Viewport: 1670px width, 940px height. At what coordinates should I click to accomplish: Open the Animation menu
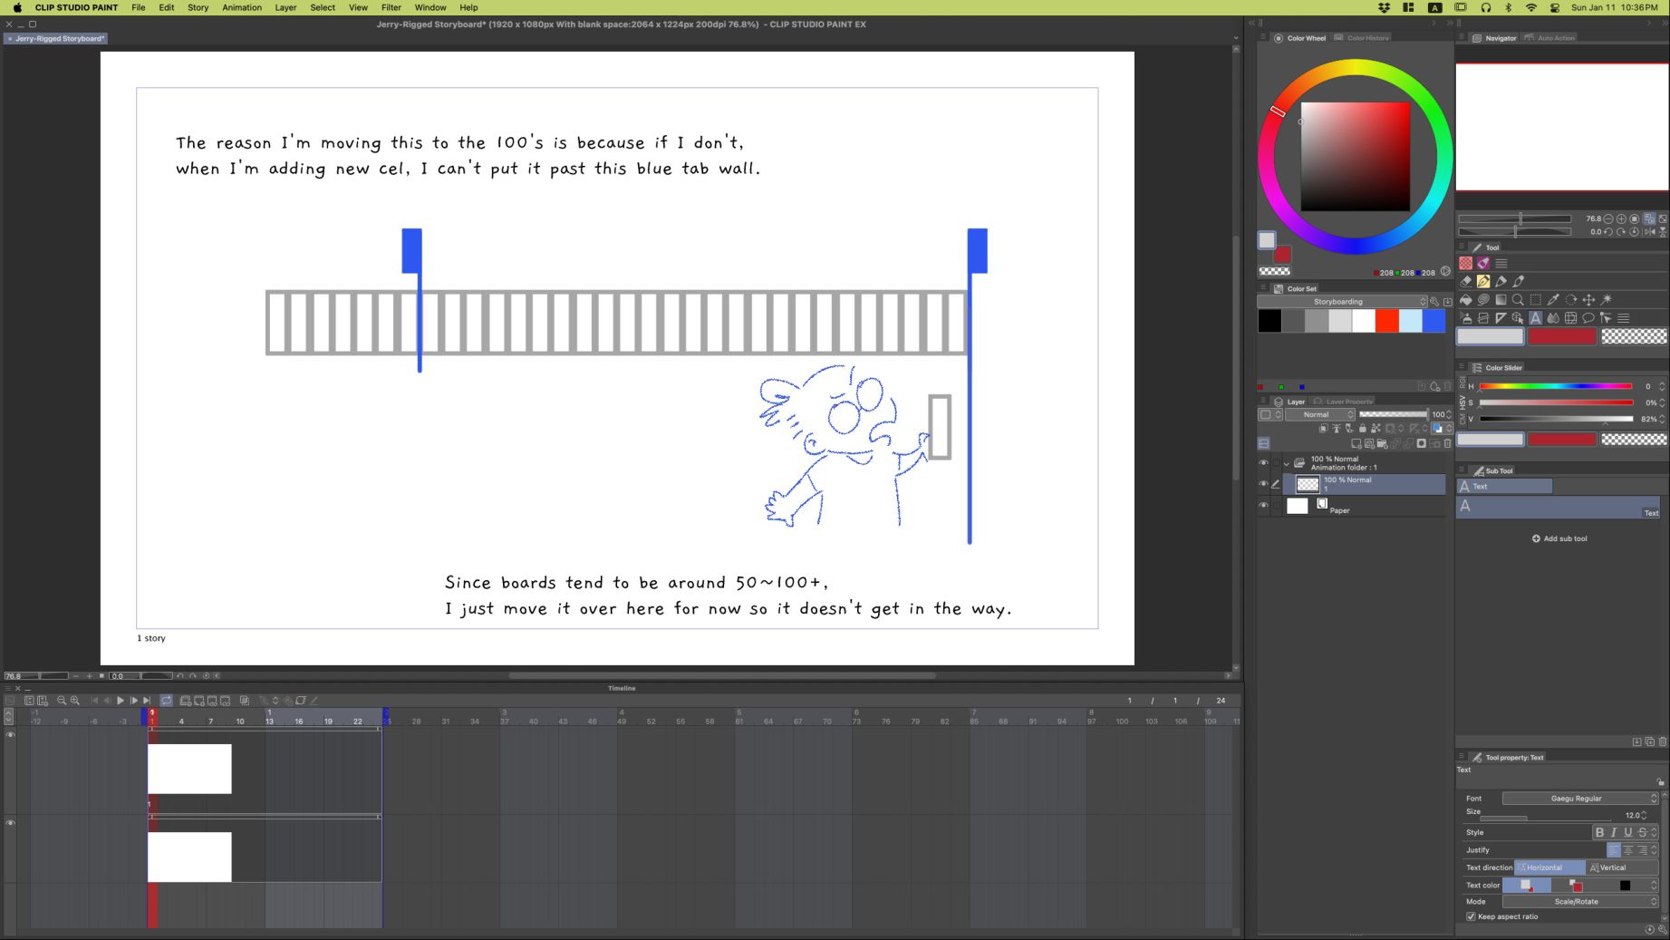pyautogui.click(x=241, y=7)
